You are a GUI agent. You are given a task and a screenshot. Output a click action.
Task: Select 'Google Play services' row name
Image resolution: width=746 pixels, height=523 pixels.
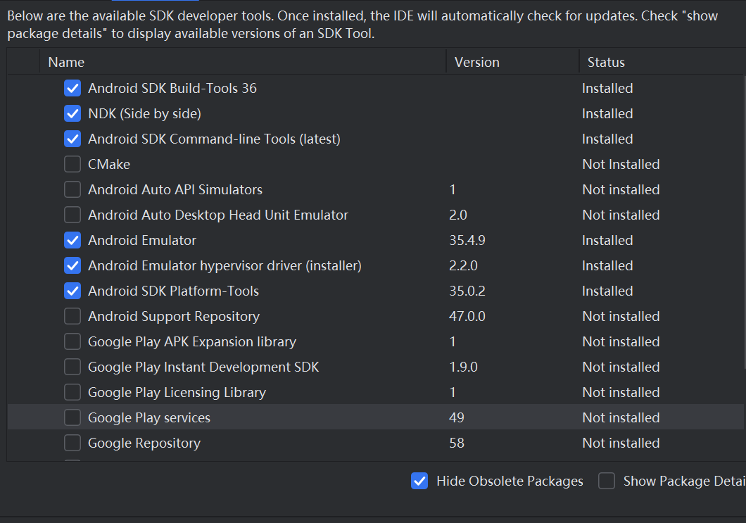149,417
